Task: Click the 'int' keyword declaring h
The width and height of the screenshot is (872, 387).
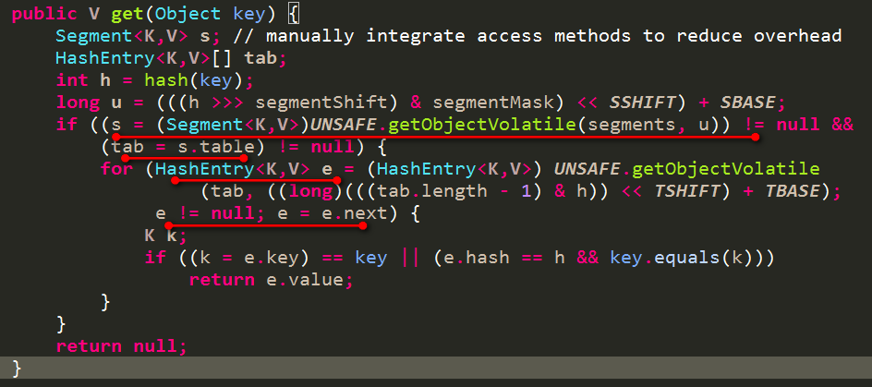Action: click(71, 80)
